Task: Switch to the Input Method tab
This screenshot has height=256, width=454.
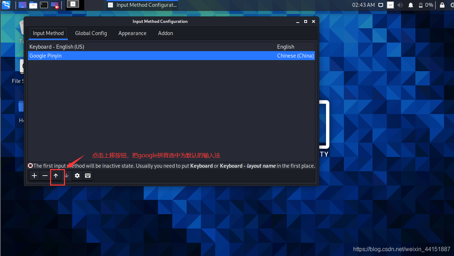Action: pyautogui.click(x=48, y=33)
